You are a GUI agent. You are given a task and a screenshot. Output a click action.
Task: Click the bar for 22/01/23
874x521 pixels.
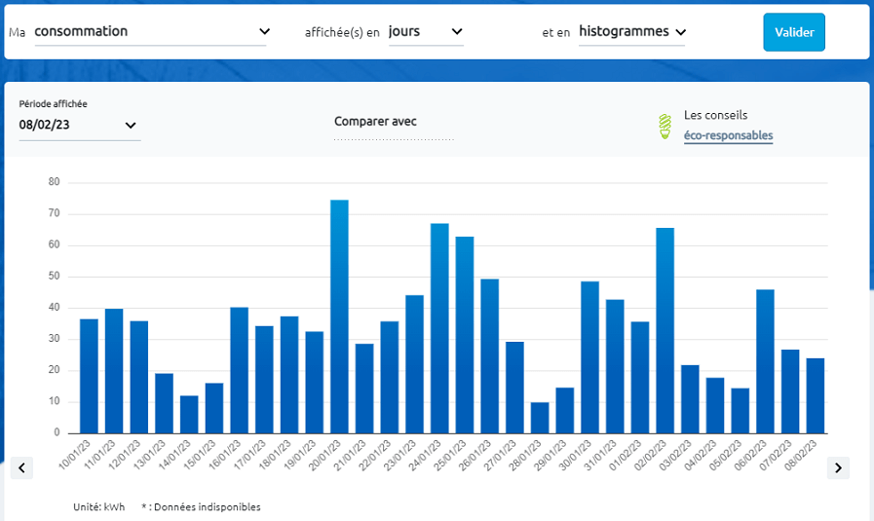click(x=390, y=377)
